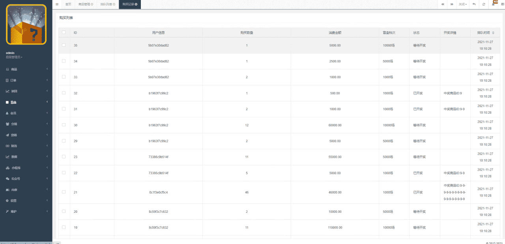The image size is (505, 244).
Task: Click the icon right of the bell
Action: point(503,4)
